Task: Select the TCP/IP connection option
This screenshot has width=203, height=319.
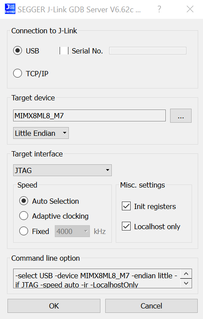Action: (x=18, y=73)
